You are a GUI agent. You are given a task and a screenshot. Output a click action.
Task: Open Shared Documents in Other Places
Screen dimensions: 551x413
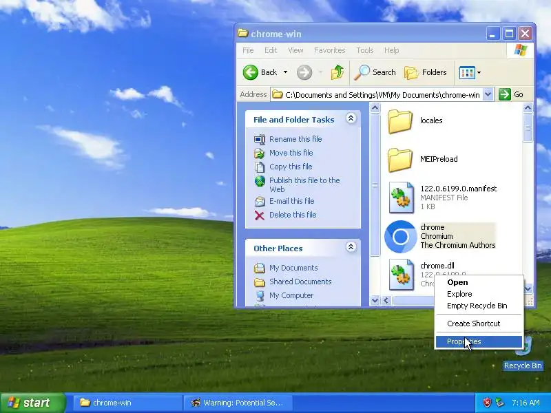click(300, 282)
